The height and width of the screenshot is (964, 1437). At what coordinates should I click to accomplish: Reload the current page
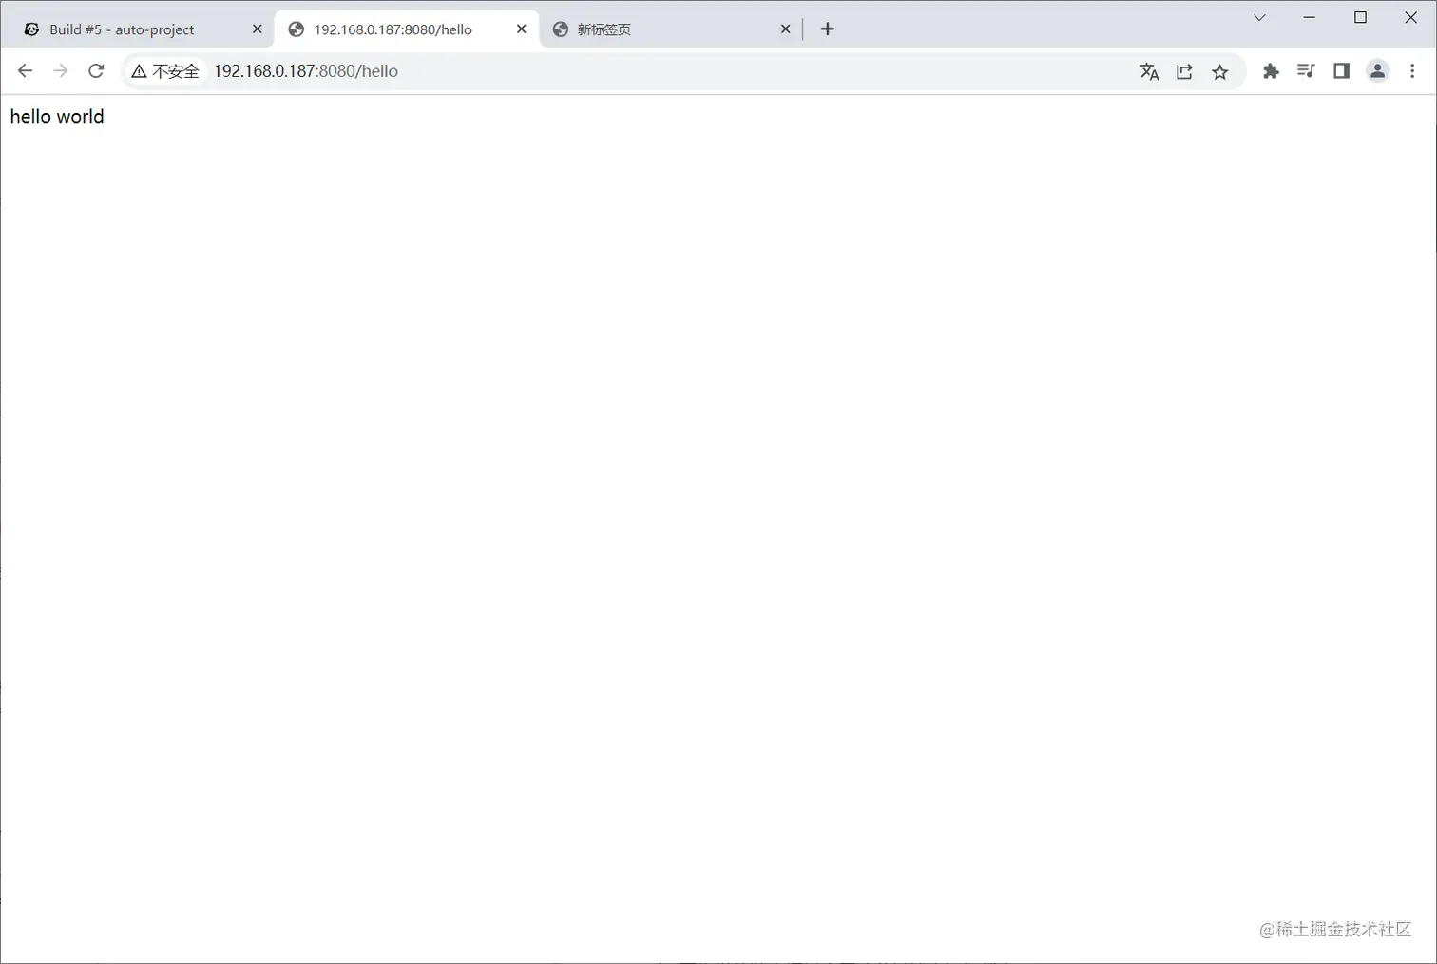[x=96, y=71]
